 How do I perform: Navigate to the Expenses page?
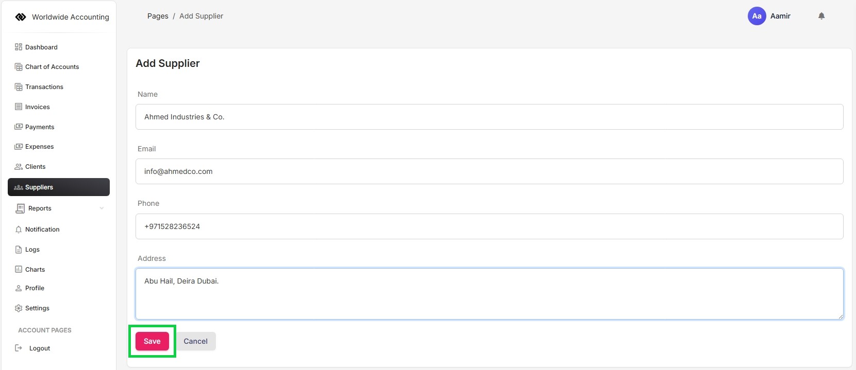point(40,147)
